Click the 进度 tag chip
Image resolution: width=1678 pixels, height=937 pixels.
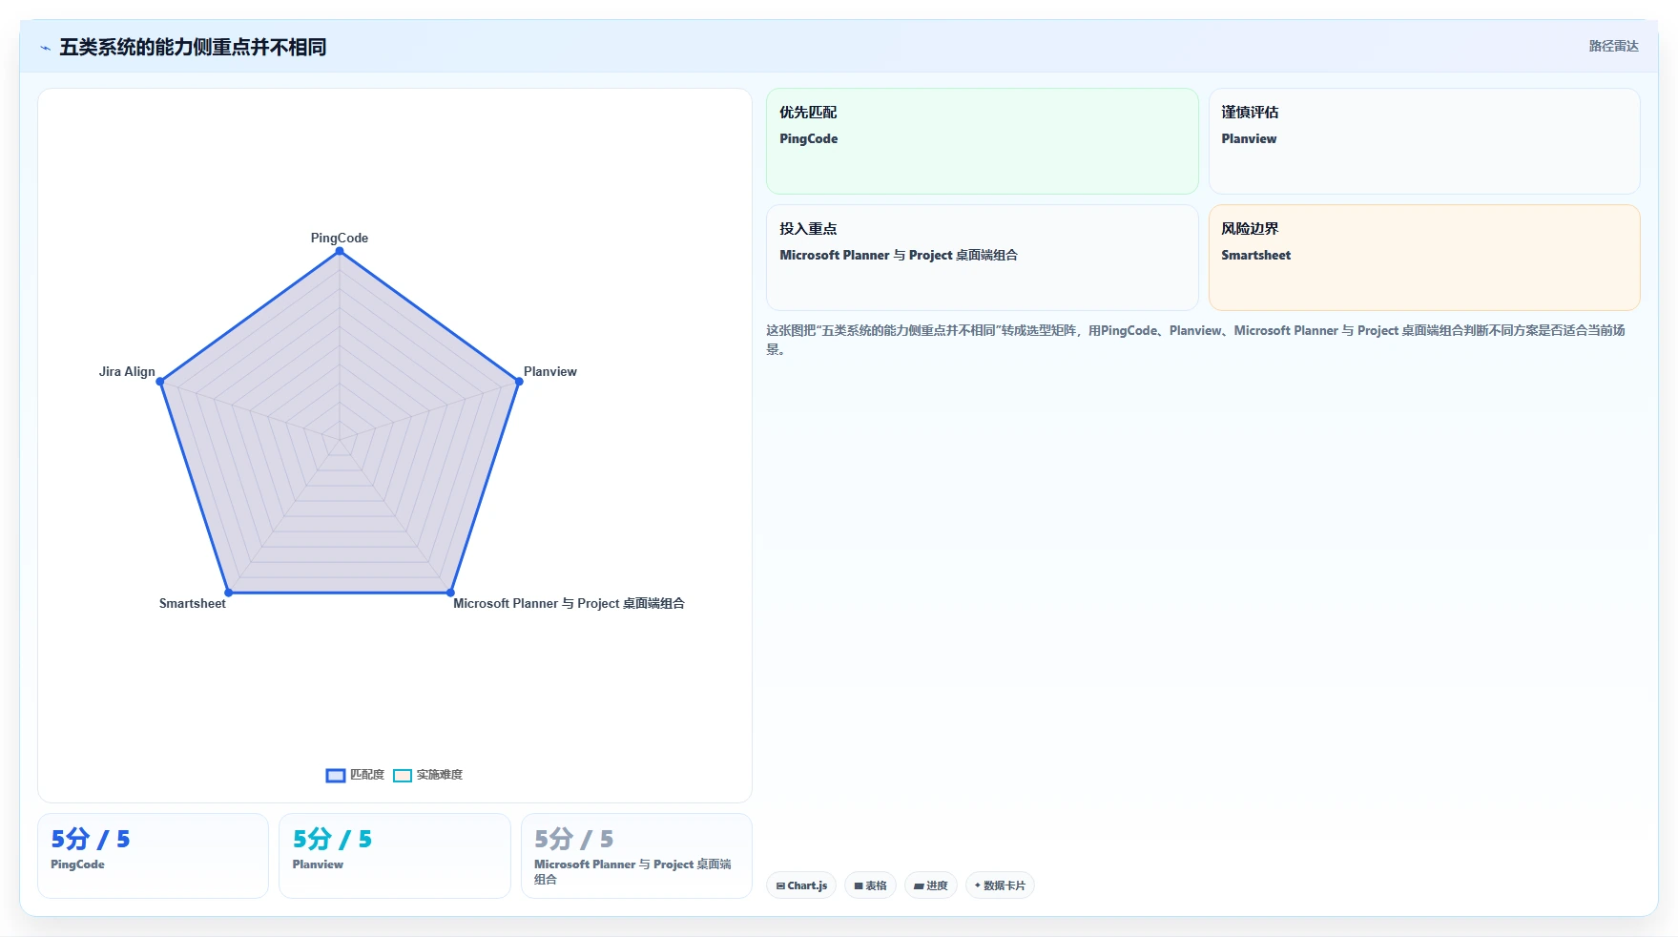pyautogui.click(x=931, y=885)
